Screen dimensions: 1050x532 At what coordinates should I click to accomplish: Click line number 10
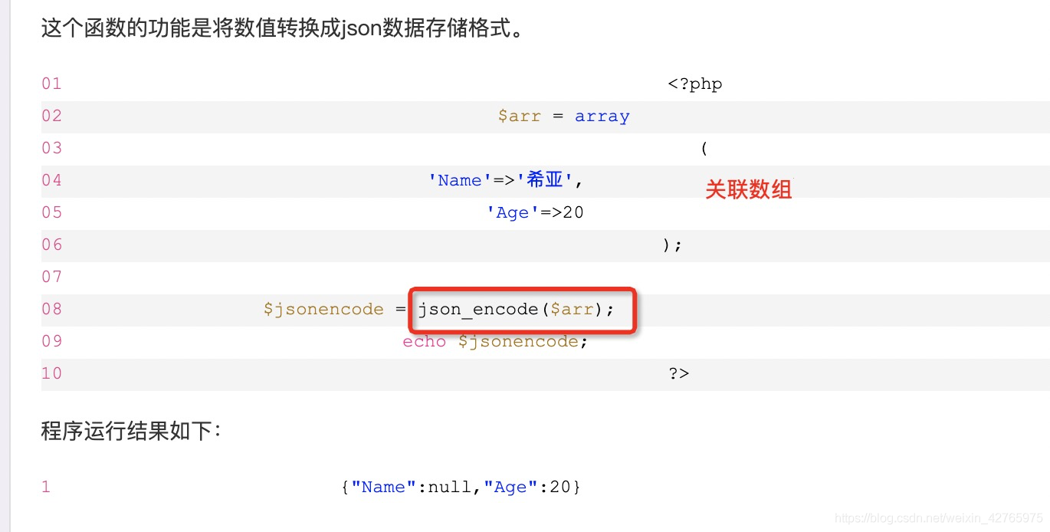(x=51, y=373)
